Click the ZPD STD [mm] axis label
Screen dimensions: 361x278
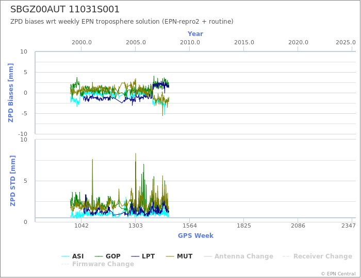(x=12, y=181)
